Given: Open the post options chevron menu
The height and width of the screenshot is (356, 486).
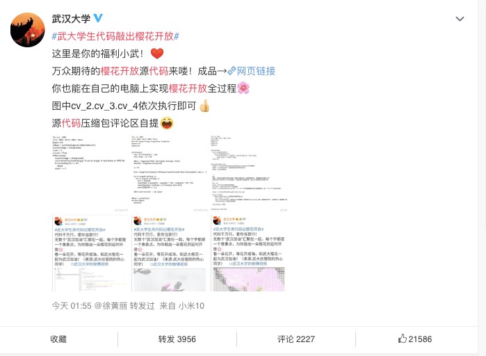Looking at the screenshot, I should (x=460, y=19).
